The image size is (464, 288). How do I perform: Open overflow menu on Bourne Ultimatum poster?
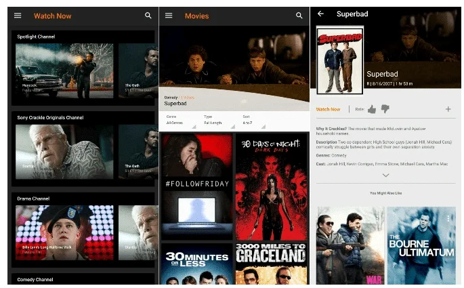[x=448, y=218]
